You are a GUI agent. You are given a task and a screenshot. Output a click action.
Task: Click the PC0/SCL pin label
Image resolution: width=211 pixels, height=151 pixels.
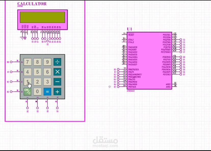click(x=167, y=35)
